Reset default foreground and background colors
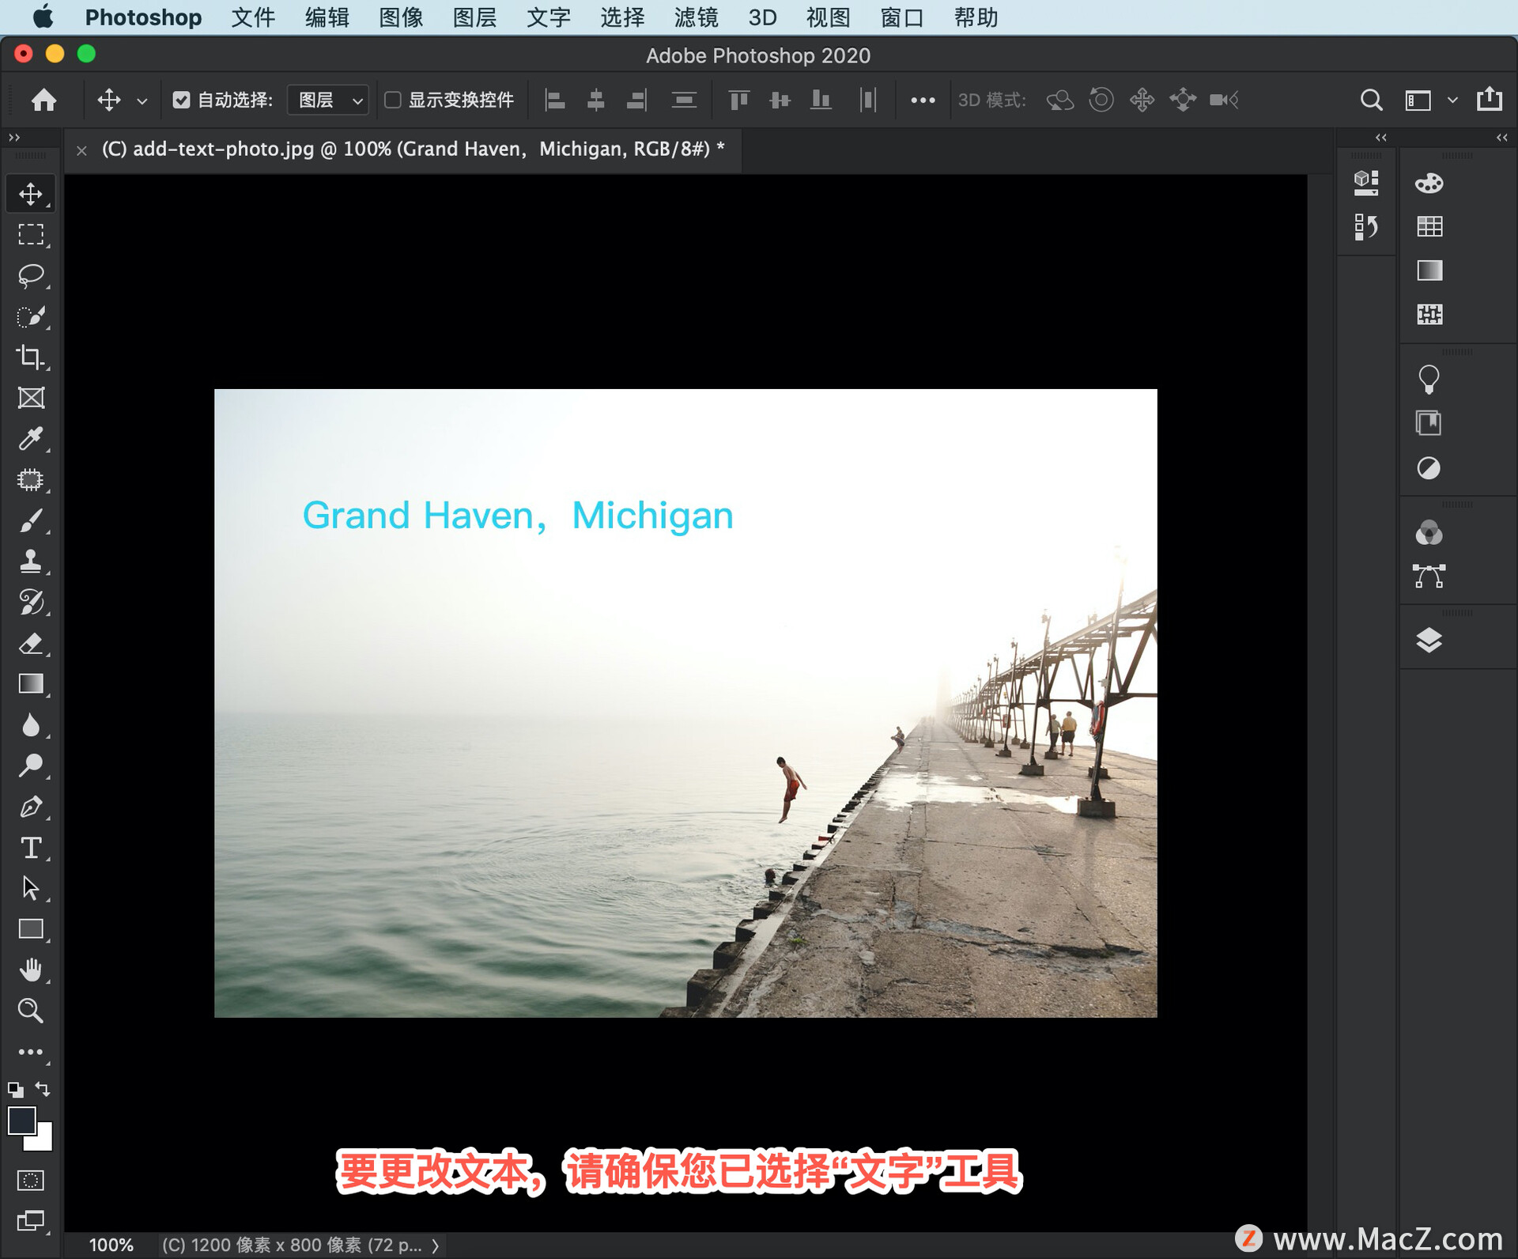 [x=15, y=1089]
